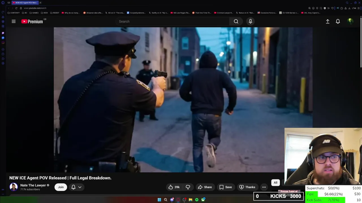This screenshot has width=362, height=203.
Task: Open the BC bookmarks folder
Action: pyautogui.click(x=25, y=13)
